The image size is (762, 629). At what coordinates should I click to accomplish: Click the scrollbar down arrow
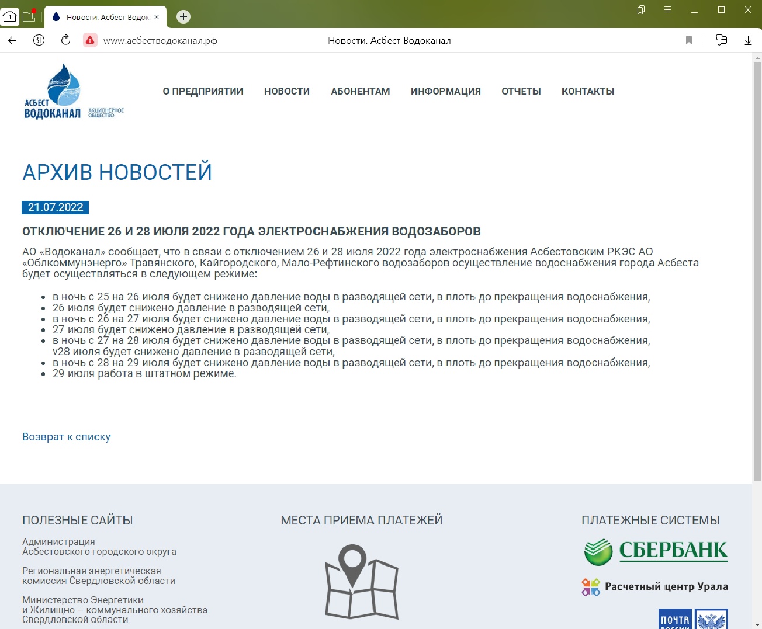tap(757, 624)
